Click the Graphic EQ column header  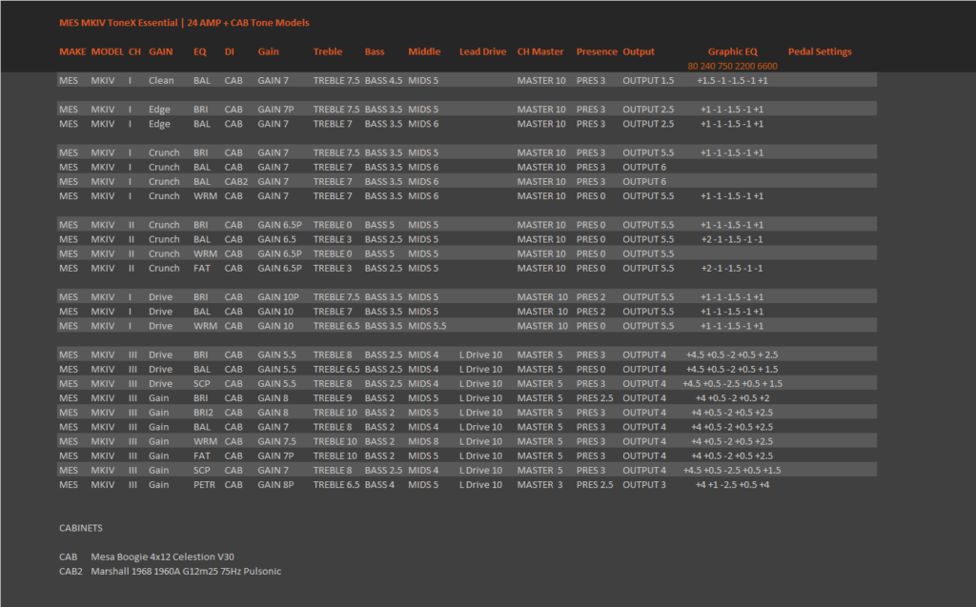click(733, 51)
